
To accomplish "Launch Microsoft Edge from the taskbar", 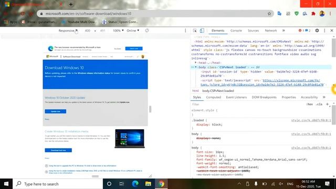I will pyautogui.click(x=135, y=184).
